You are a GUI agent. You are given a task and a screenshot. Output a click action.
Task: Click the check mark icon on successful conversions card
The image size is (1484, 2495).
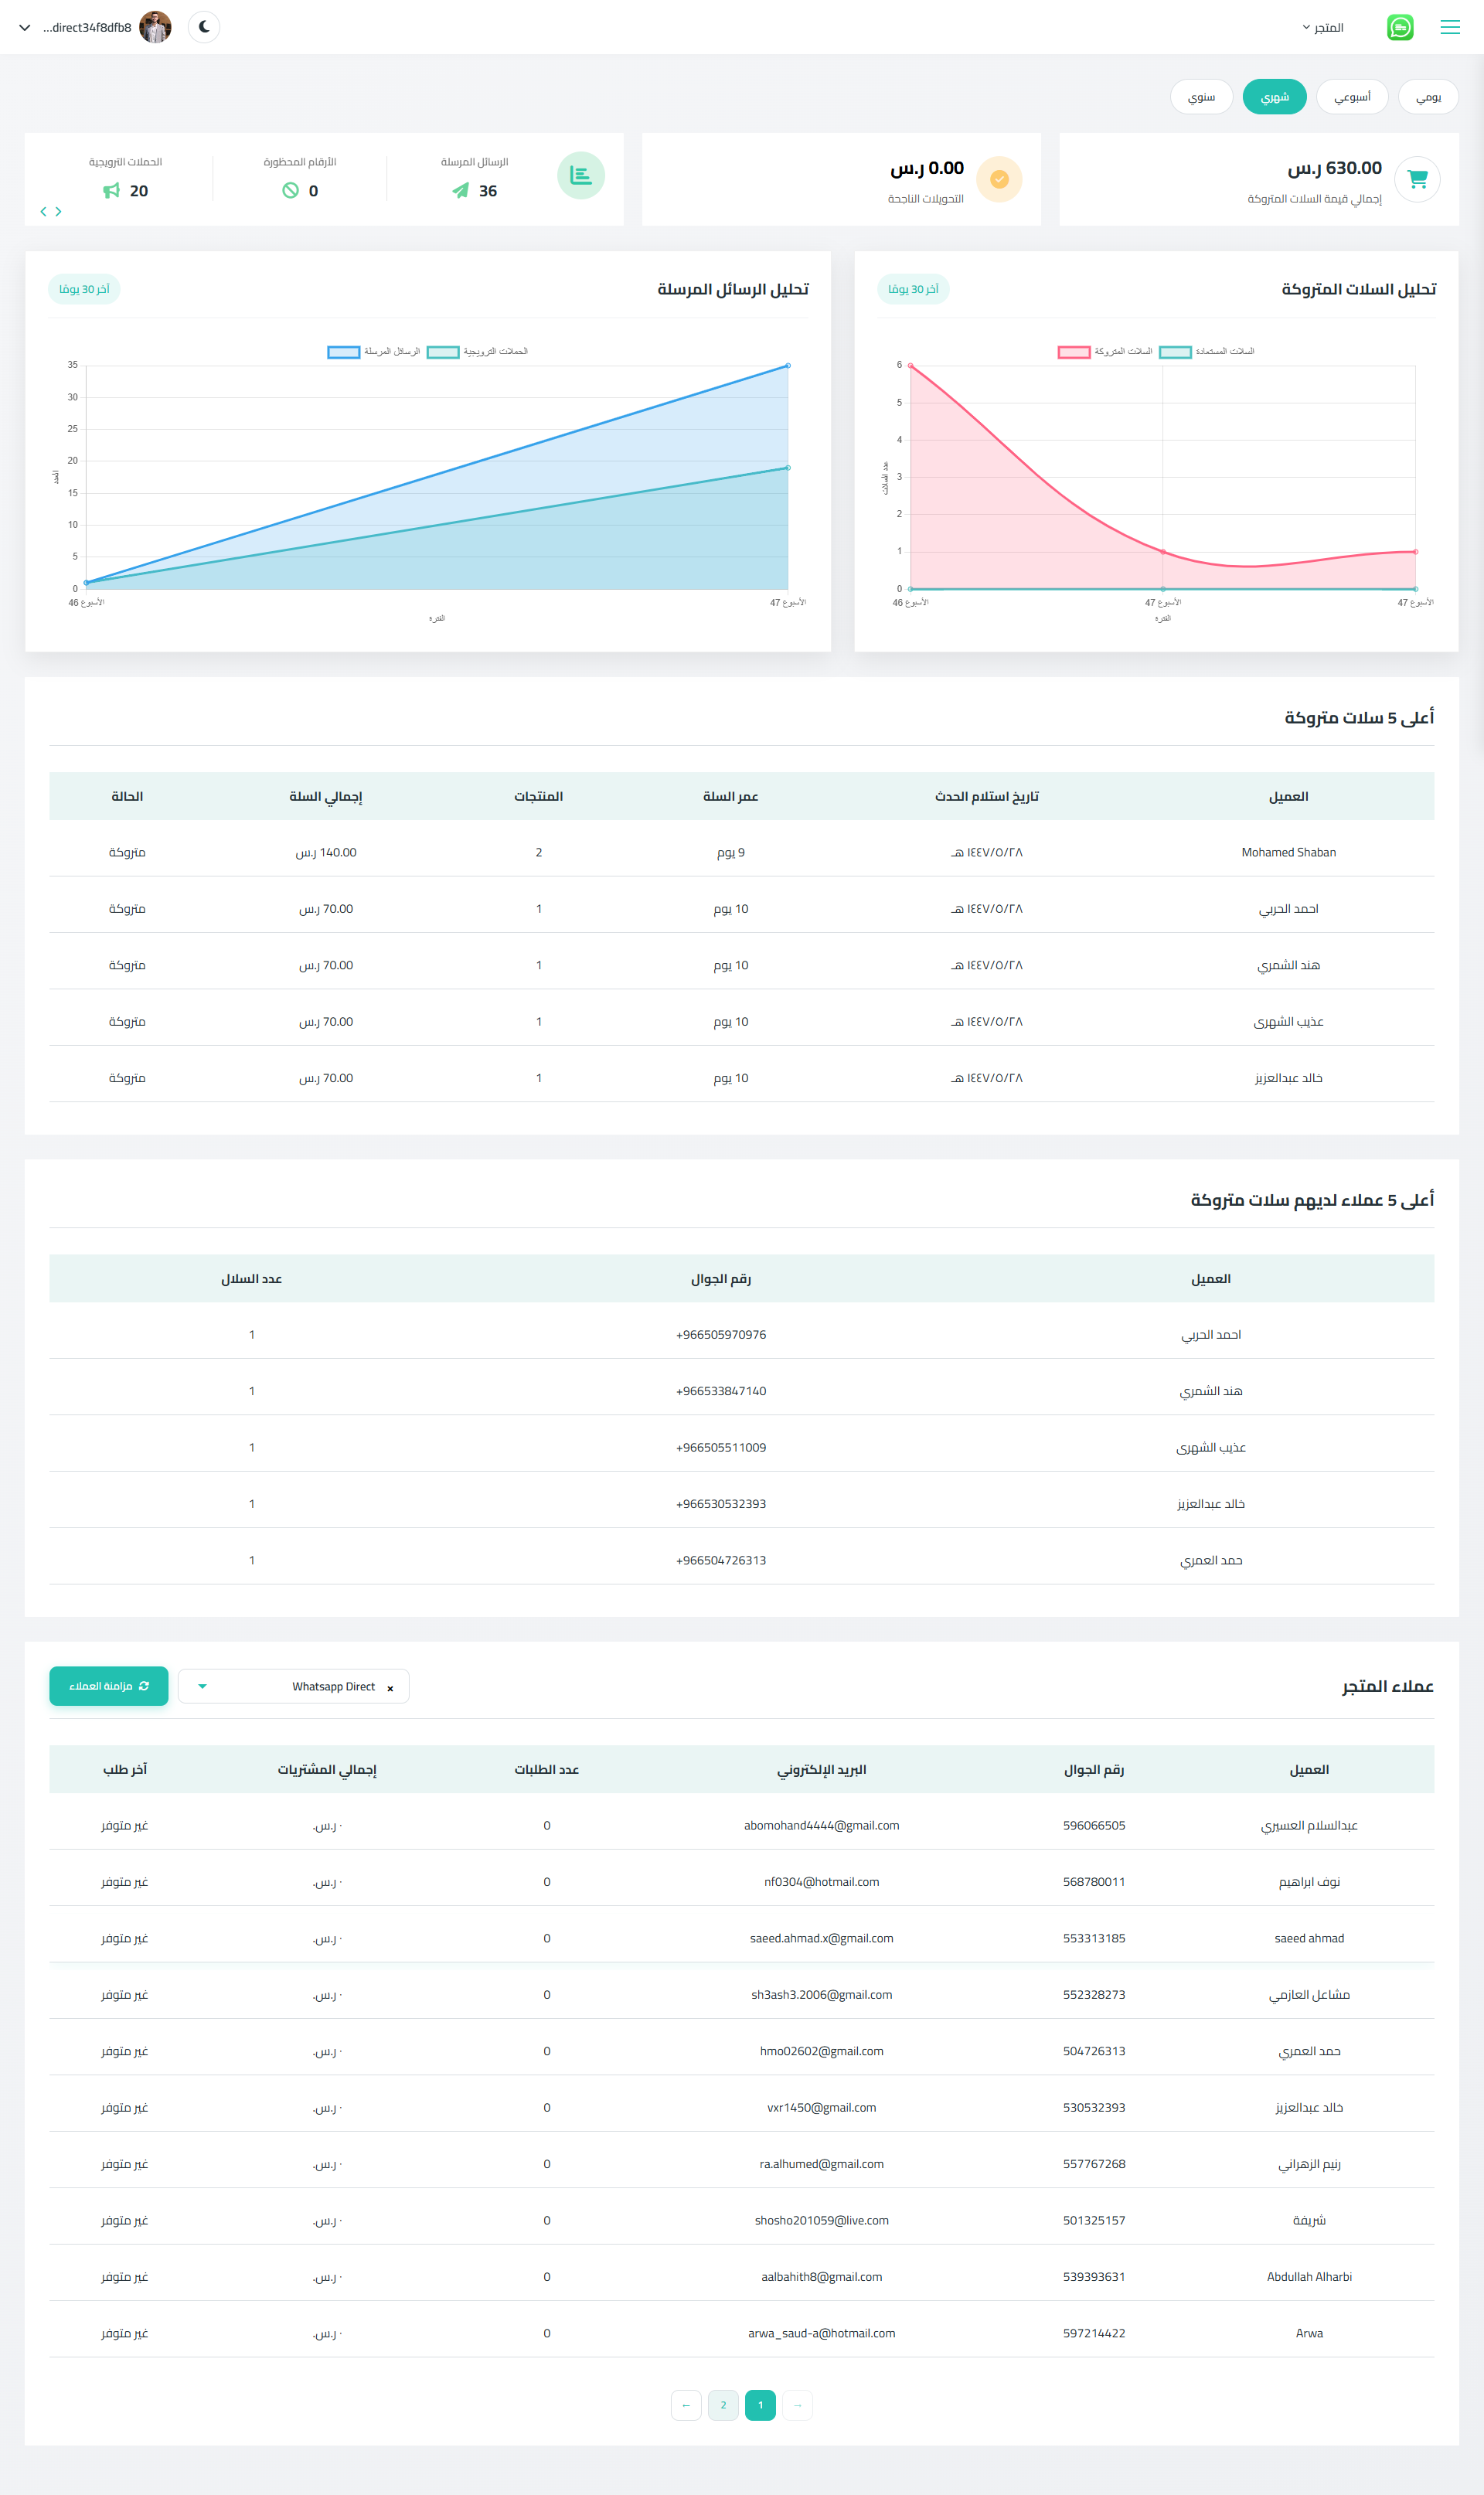pos(998,179)
